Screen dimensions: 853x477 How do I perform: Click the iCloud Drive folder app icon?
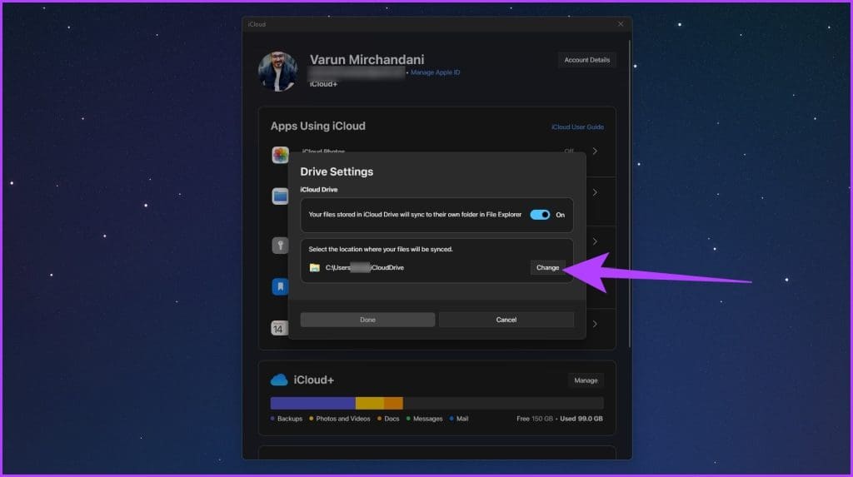tap(280, 196)
